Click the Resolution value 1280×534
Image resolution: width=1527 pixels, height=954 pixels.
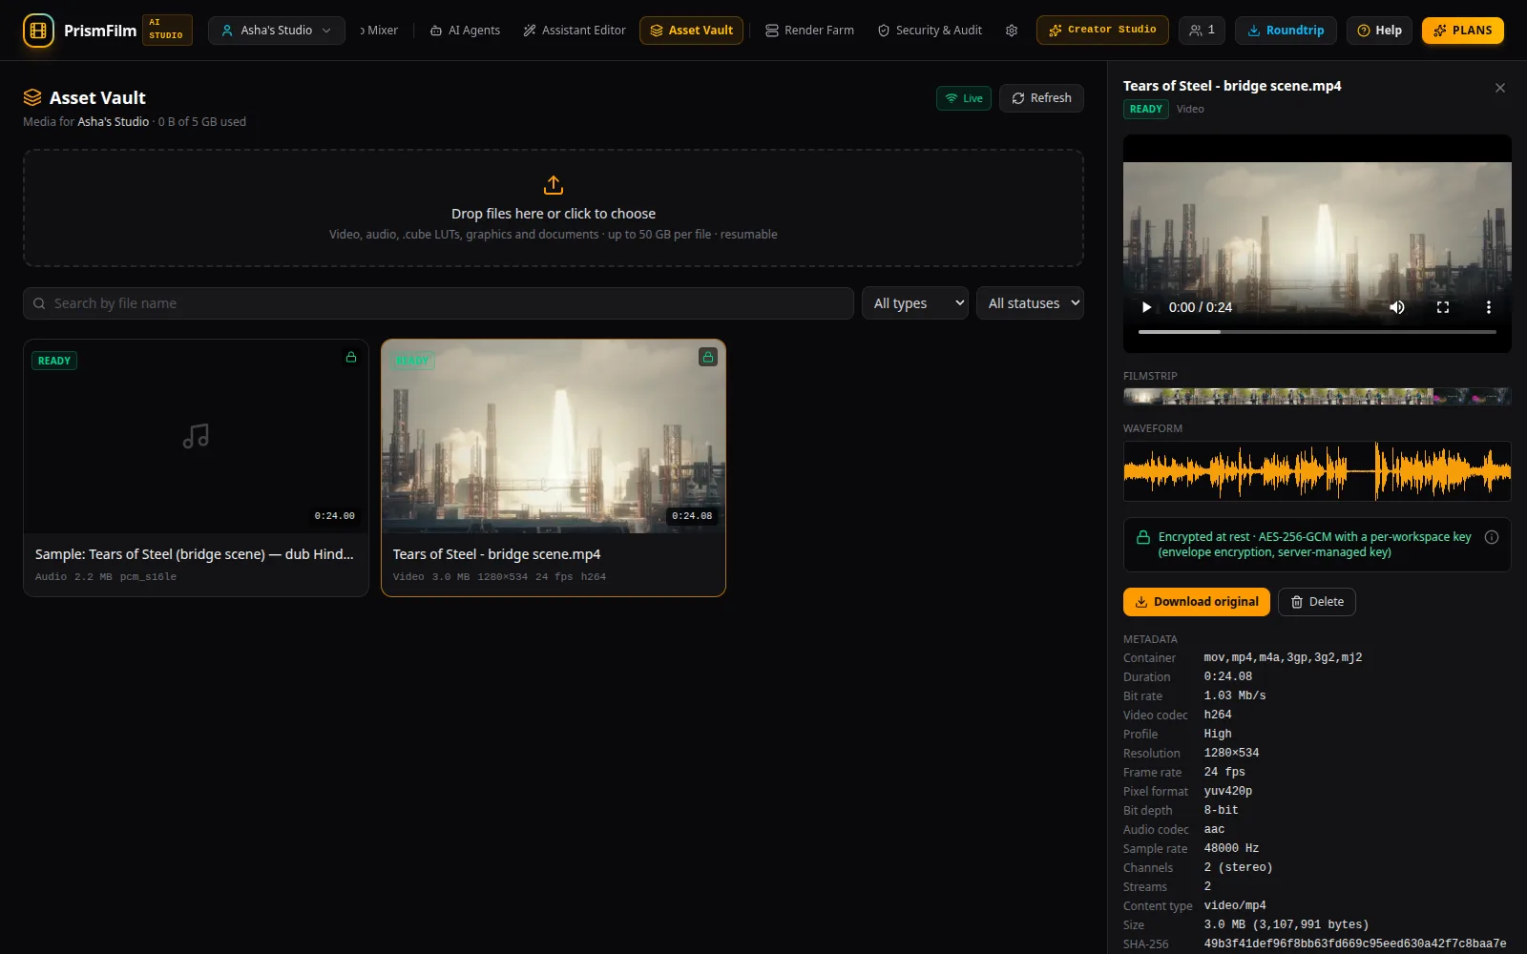point(1231,753)
